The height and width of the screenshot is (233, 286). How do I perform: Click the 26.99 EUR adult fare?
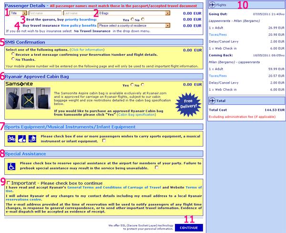pyautogui.click(x=276, y=28)
